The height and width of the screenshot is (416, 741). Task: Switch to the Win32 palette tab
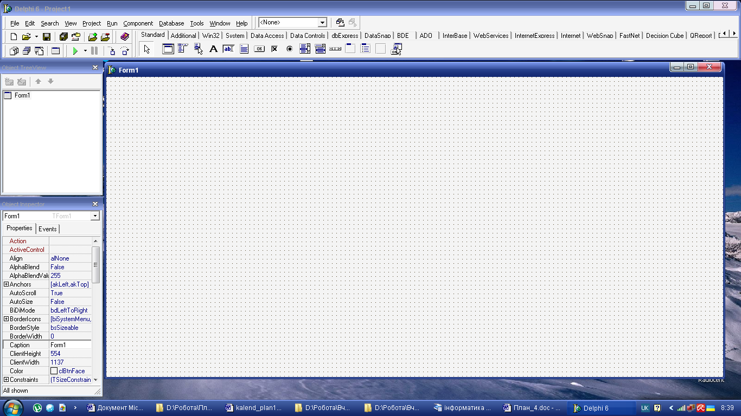[211, 36]
